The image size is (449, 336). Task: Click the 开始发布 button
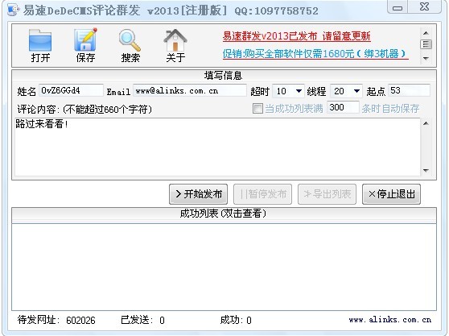(199, 194)
